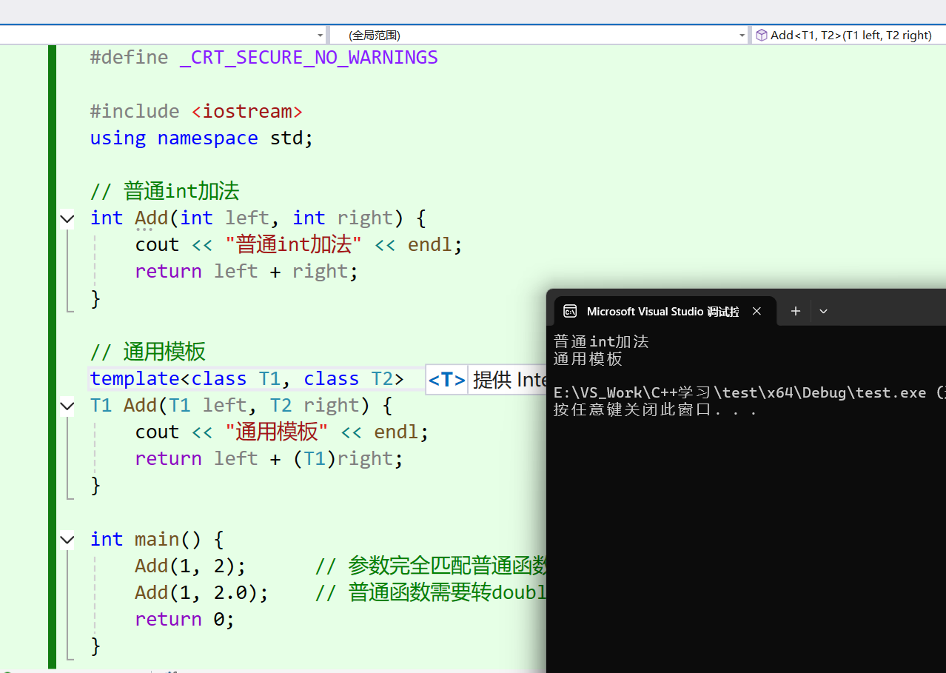Viewport: 946px width, 673px height.
Task: Click the 按任意键关闭此窗口 console message
Action: click(x=655, y=409)
